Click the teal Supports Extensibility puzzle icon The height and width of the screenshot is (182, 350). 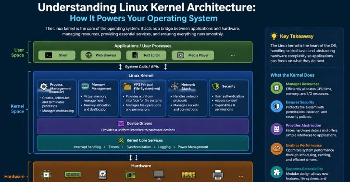point(276,172)
